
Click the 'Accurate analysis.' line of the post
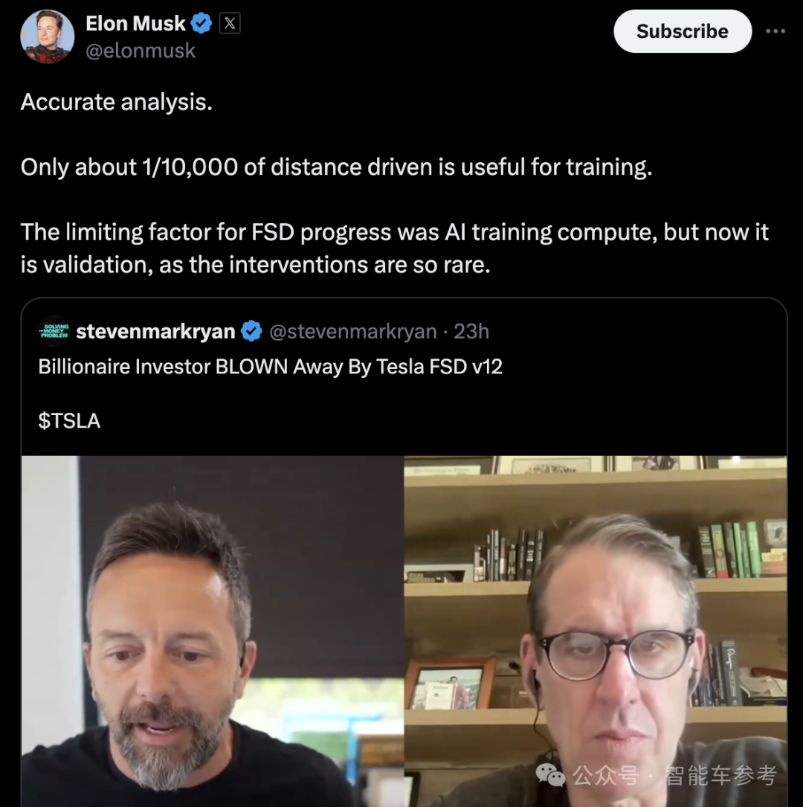[117, 102]
